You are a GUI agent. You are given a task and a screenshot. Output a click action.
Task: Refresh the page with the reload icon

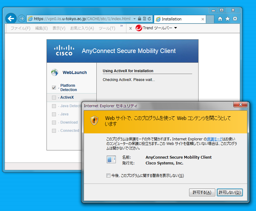(149, 19)
